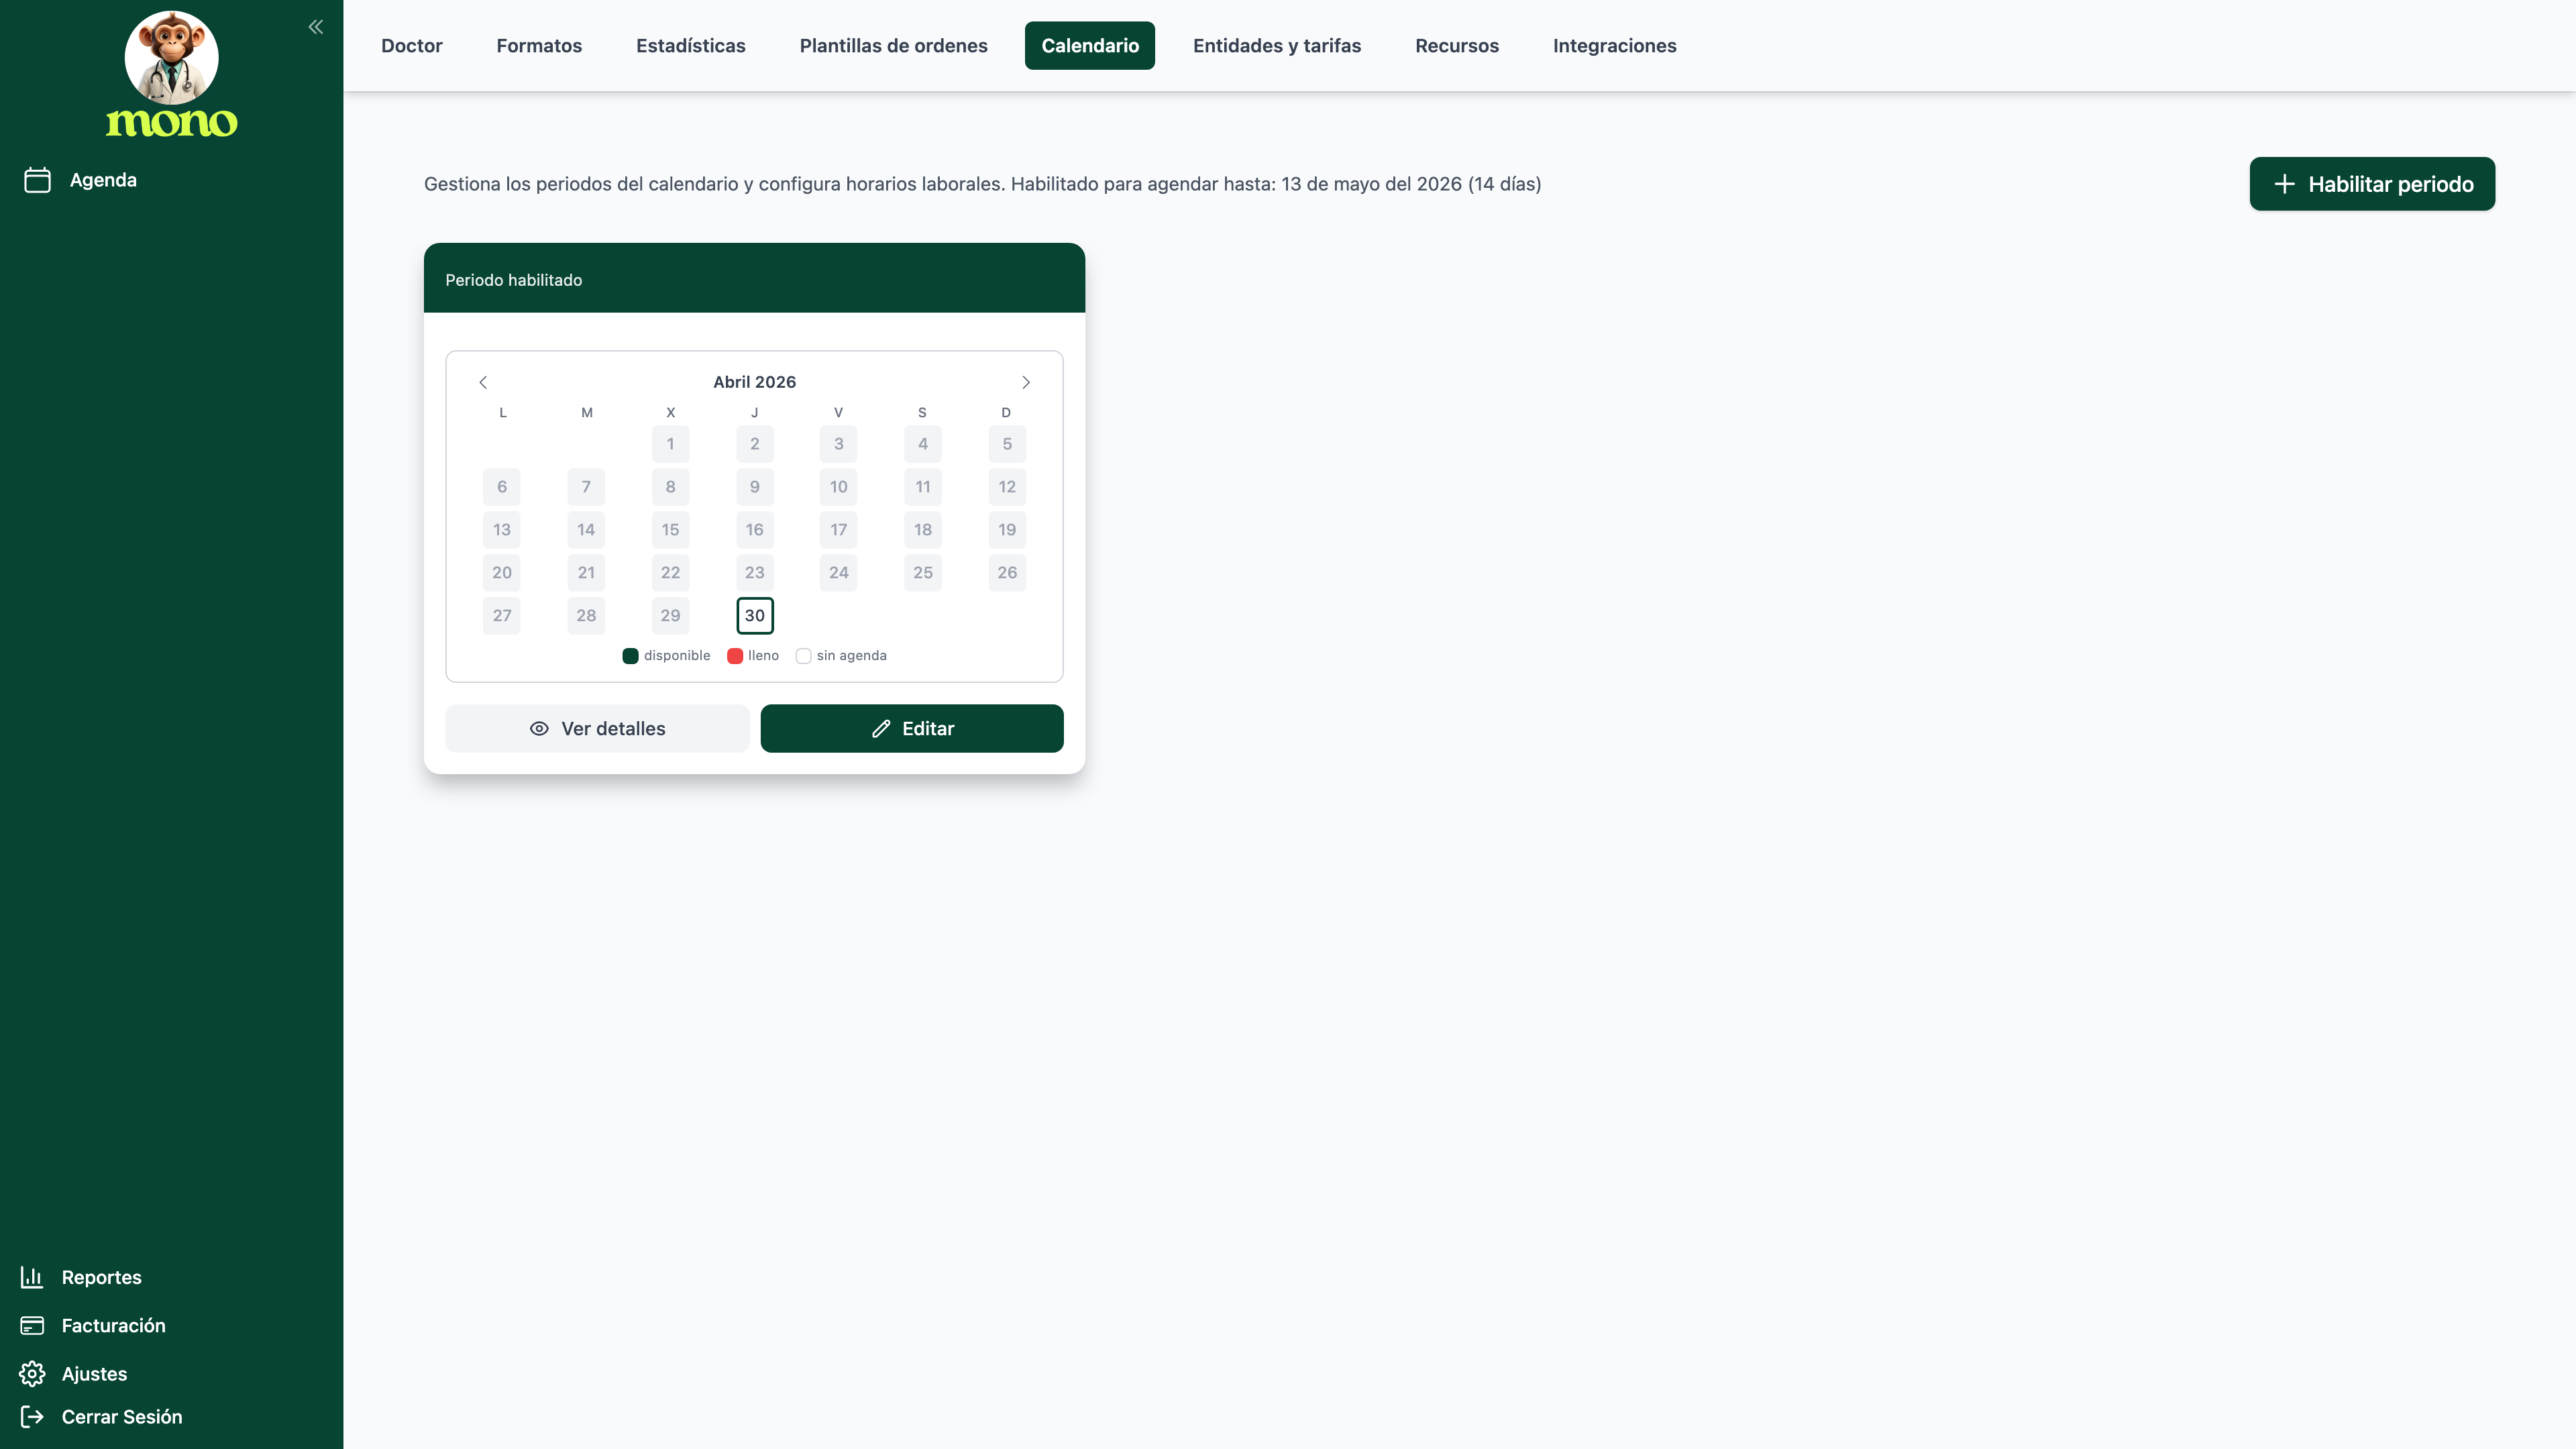The height and width of the screenshot is (1449, 2576).
Task: Open the Integraciones tab
Action: pos(1615,46)
